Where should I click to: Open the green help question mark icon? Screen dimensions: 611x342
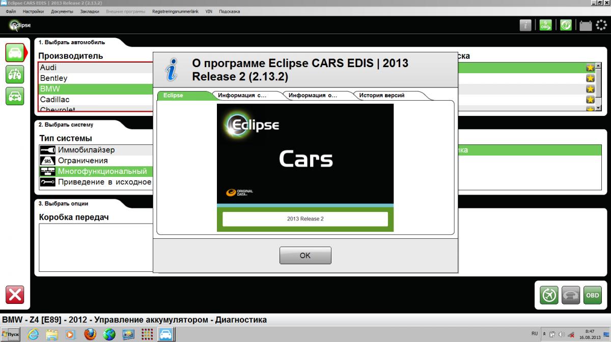click(x=565, y=25)
